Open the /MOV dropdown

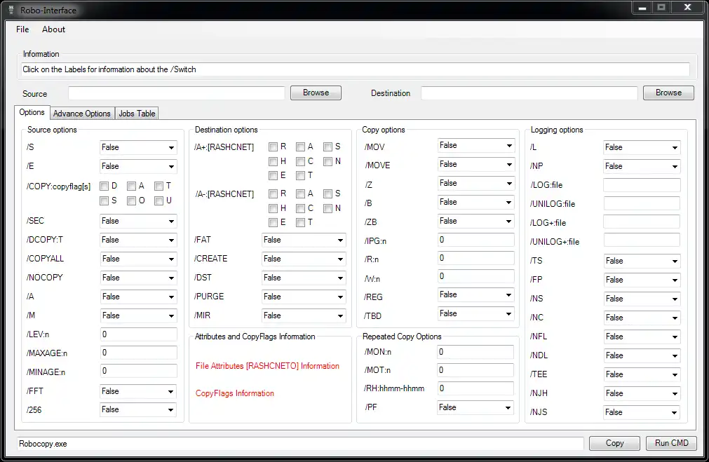click(x=476, y=146)
